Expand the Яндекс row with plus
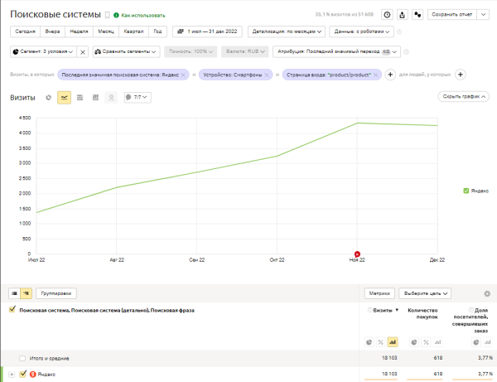This screenshot has width=497, height=382. (12, 375)
